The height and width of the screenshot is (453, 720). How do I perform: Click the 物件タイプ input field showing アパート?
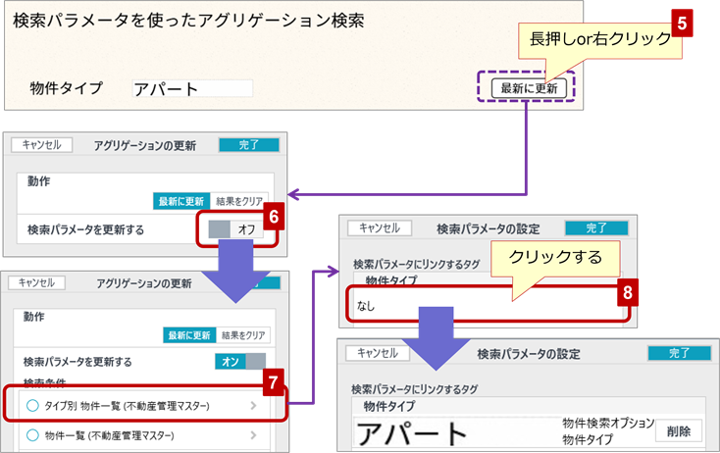click(x=192, y=88)
